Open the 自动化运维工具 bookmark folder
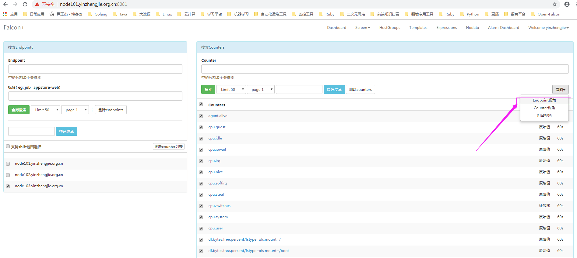Viewport: 577px width, 258px height. click(x=270, y=14)
